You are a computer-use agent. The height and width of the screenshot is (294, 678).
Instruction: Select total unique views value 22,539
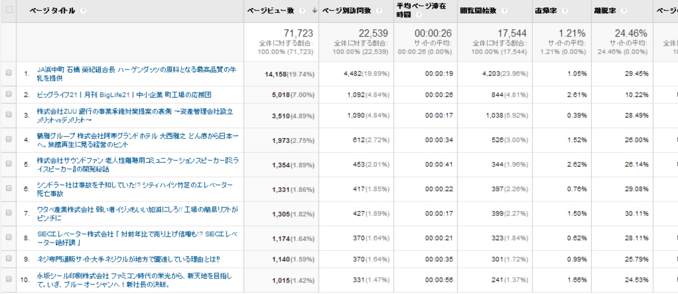(373, 34)
